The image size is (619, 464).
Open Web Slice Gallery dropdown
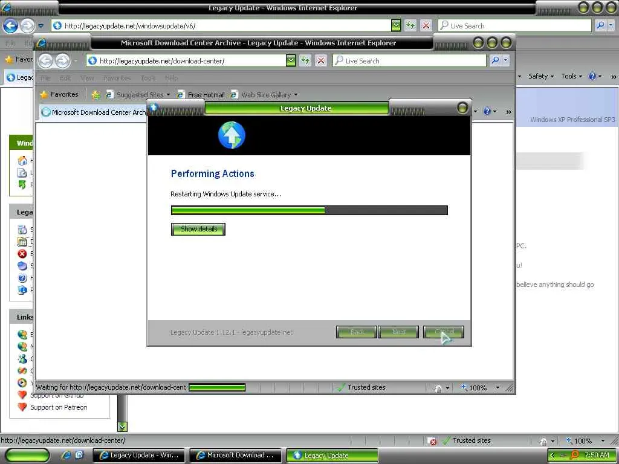(264, 95)
